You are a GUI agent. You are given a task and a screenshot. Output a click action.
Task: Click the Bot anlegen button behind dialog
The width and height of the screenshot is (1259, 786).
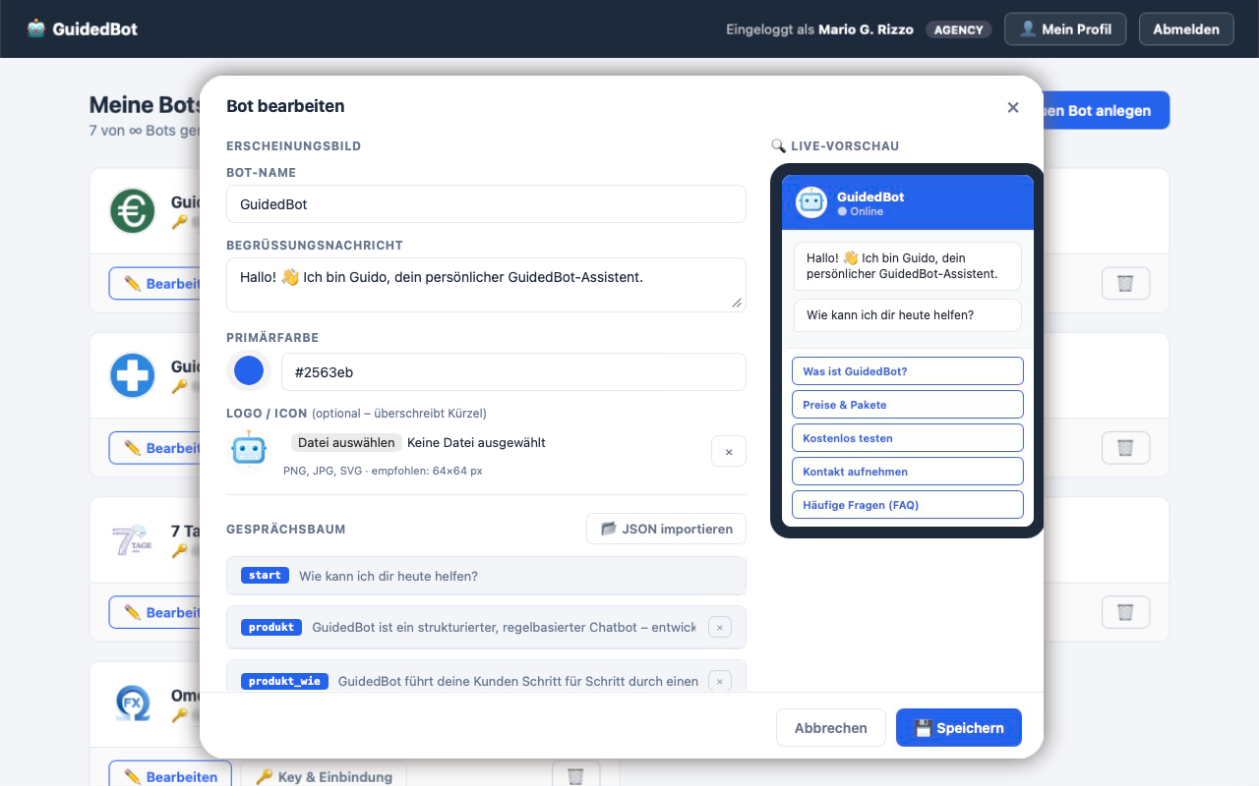click(x=1107, y=111)
